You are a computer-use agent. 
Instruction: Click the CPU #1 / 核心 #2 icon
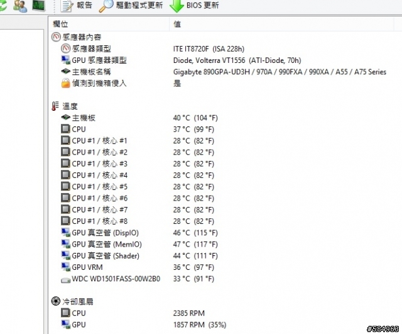pyautogui.click(x=65, y=152)
